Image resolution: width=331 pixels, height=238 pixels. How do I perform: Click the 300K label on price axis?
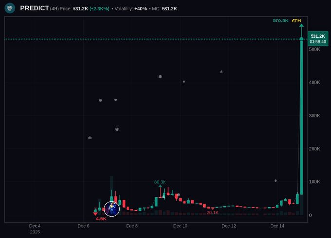314,116
